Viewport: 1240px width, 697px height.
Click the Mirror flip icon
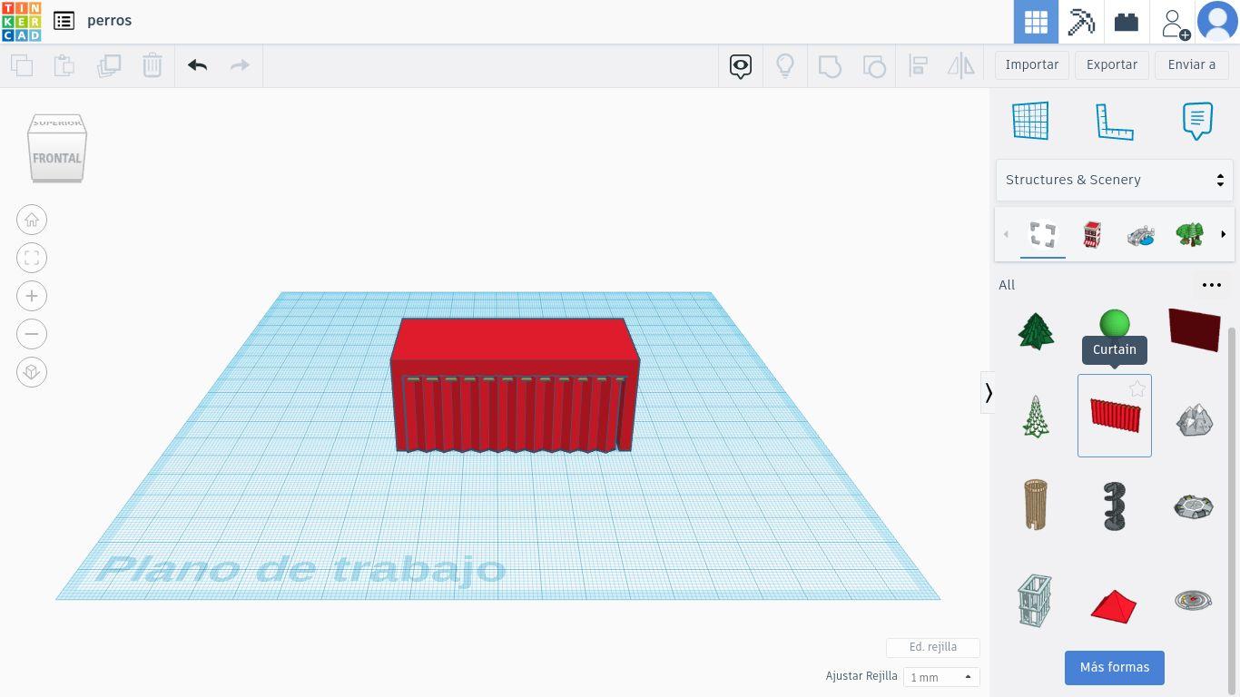[960, 65]
